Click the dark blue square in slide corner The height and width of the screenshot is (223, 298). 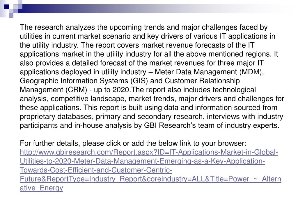(x=6, y=7)
